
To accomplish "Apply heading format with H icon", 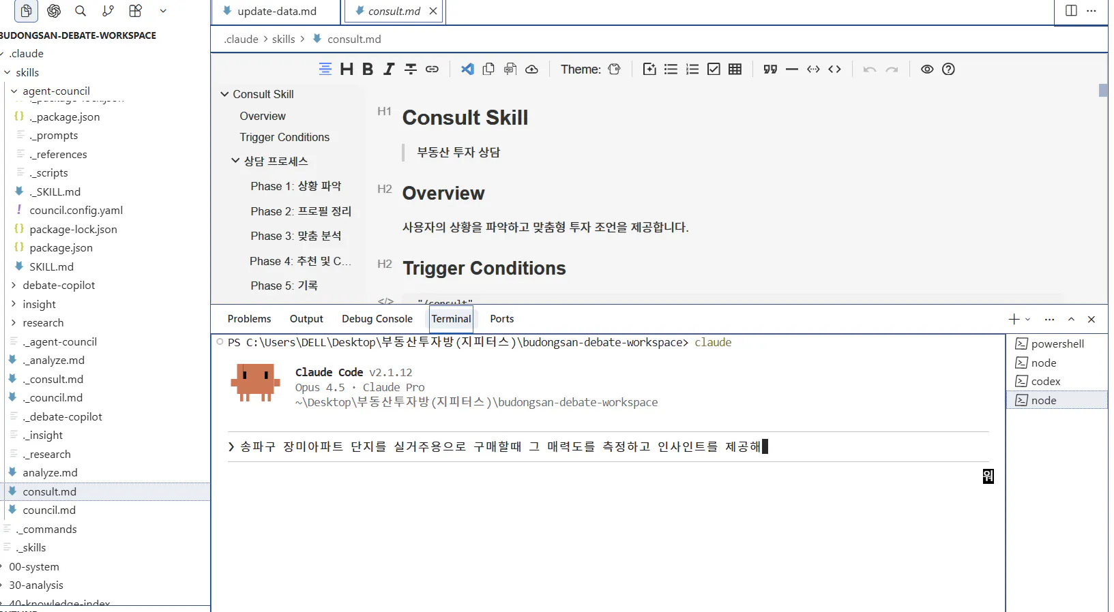I will pyautogui.click(x=347, y=69).
